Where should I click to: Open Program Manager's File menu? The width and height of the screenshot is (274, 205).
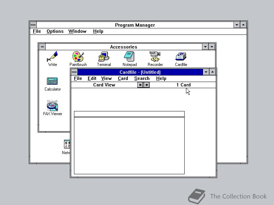[x=37, y=31]
